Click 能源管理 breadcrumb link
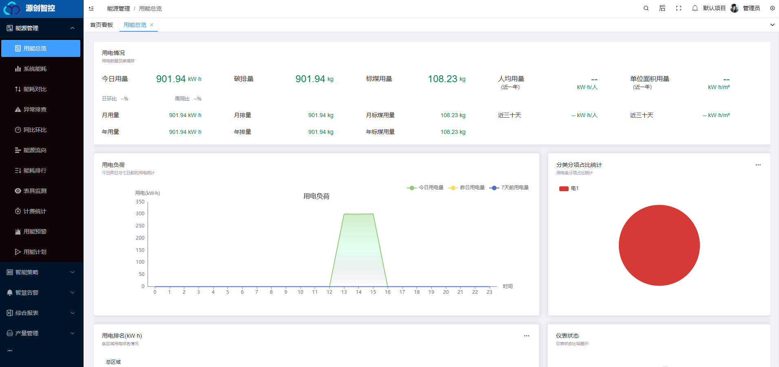 [119, 9]
